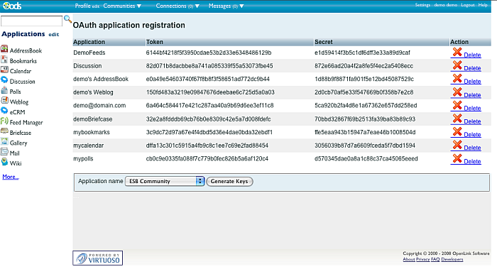This screenshot has width=497, height=274.
Task: Open the Profile menu item
Action: click(x=83, y=6)
